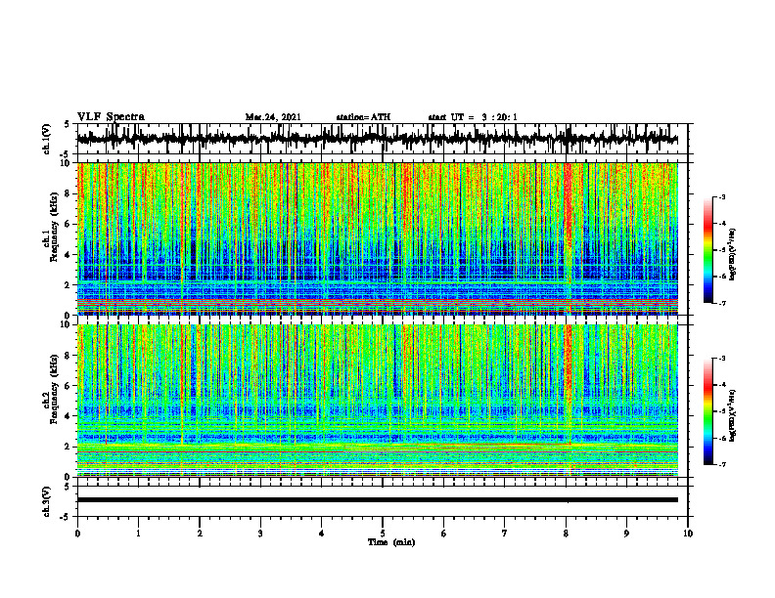Image resolution: width=775 pixels, height=598 pixels.
Task: Click the '-7' value on ch.2 colorbar
Action: [x=722, y=464]
